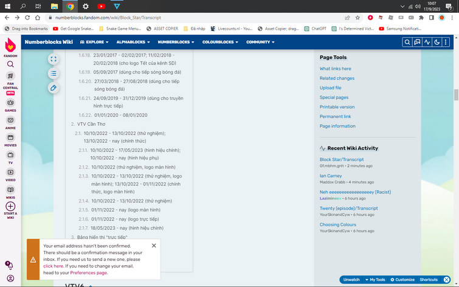Open Ian Carney recent activity link
The height and width of the screenshot is (287, 459).
pos(331,176)
